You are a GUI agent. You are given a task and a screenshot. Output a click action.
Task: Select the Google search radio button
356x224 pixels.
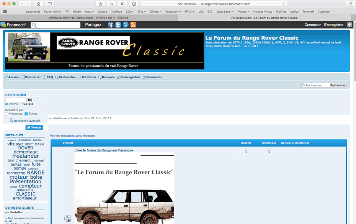point(21,104)
